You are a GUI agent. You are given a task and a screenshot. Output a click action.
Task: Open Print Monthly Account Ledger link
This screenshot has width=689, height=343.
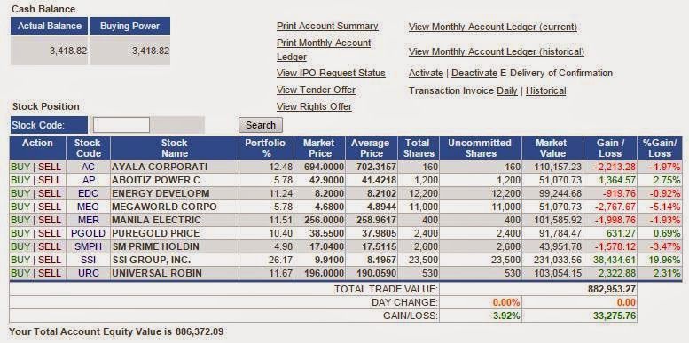(324, 50)
